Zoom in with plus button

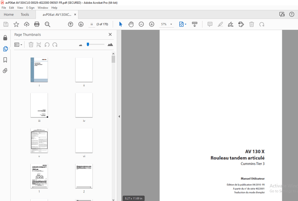click(x=152, y=25)
